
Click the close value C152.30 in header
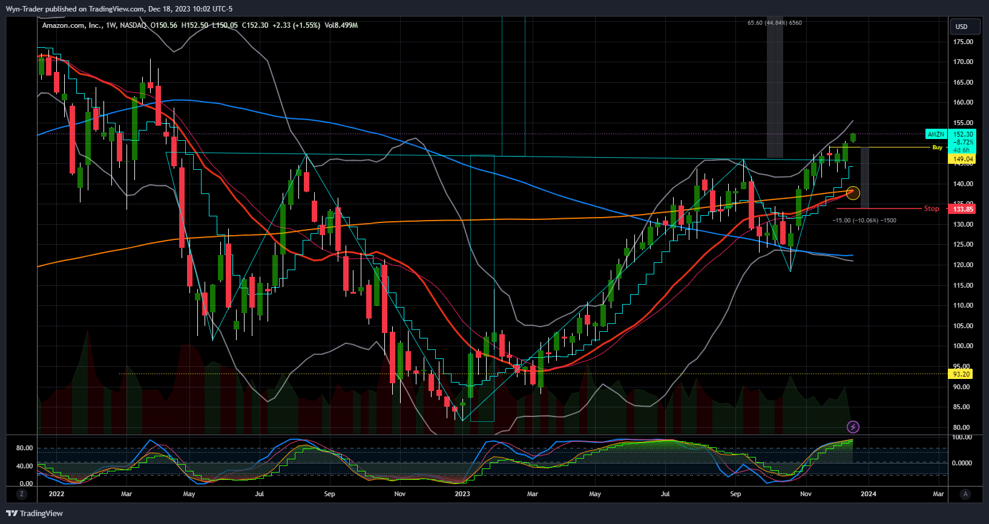[x=255, y=25]
